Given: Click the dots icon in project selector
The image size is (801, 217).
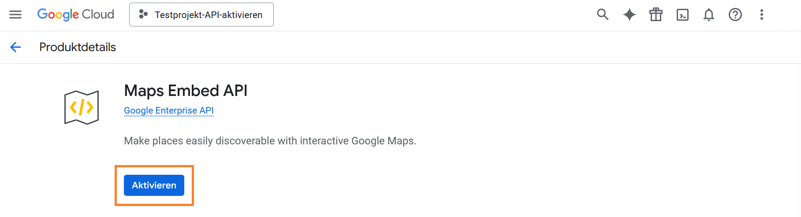Looking at the screenshot, I should coord(143,15).
